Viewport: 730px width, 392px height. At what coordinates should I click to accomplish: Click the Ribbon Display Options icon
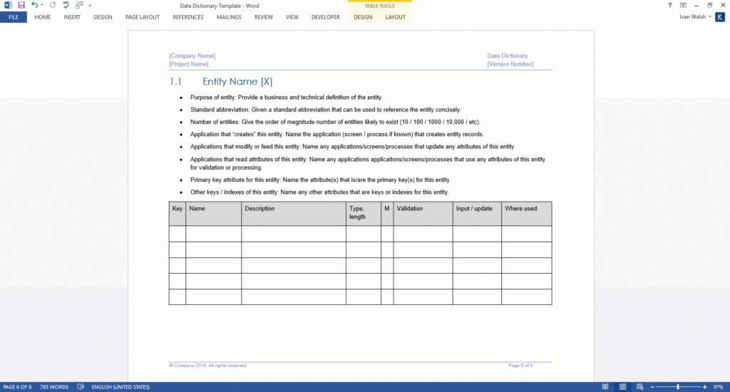pyautogui.click(x=682, y=5)
